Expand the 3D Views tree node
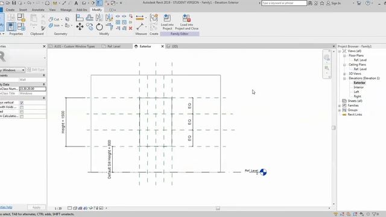 344,74
